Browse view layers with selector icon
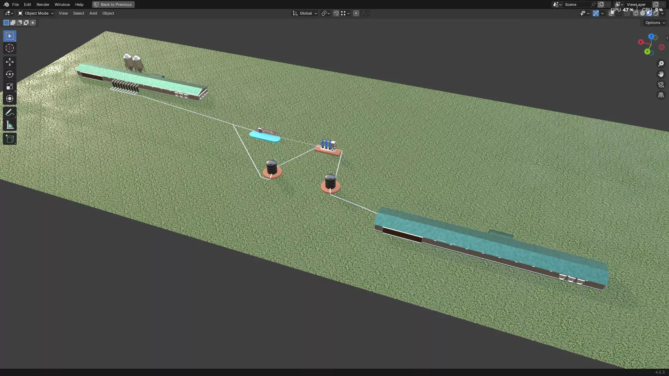 pos(619,5)
